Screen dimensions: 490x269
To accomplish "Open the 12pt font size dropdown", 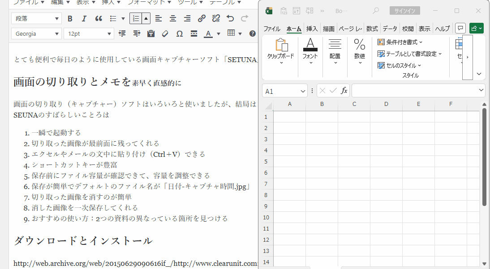I will click(x=89, y=34).
